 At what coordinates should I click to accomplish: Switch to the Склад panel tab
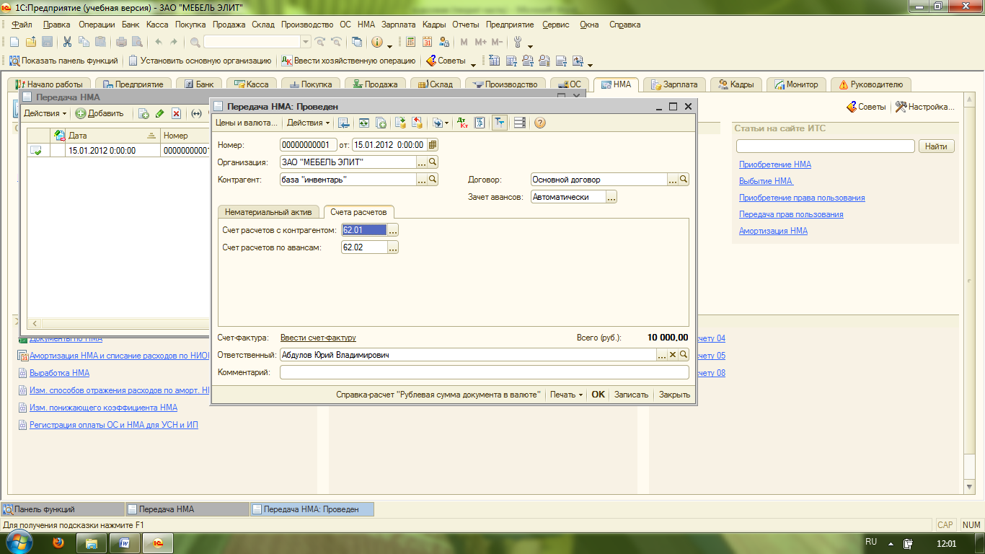tap(434, 84)
